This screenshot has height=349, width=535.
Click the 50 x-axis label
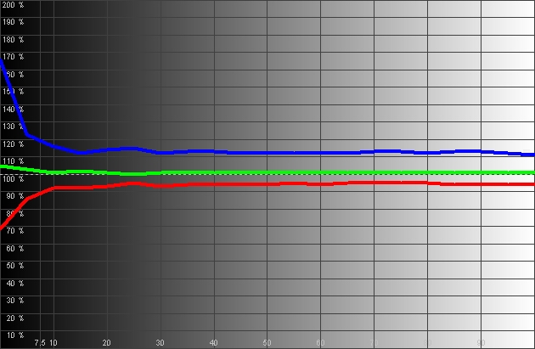pyautogui.click(x=267, y=343)
